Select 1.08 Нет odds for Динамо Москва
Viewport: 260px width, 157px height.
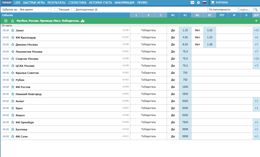pyautogui.click(x=209, y=44)
